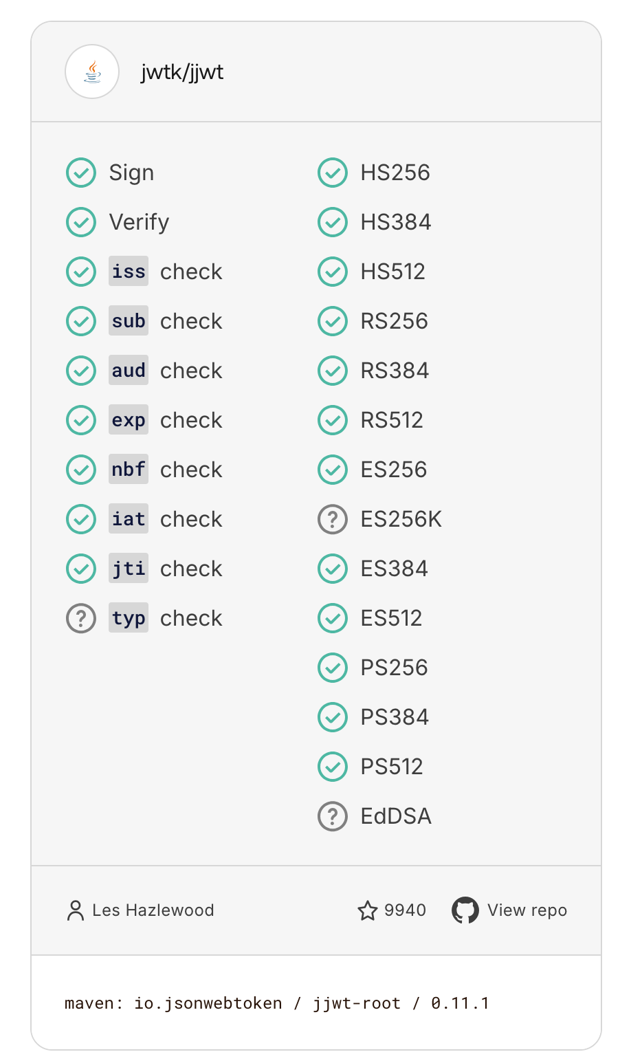
Task: Click the maven io.jsonwebtoken package text
Action: [277, 1003]
